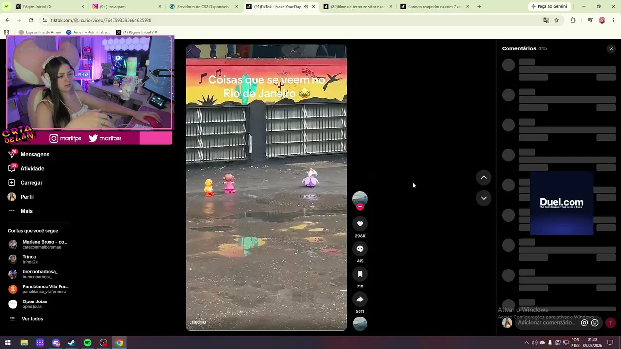
Task: Open Spotify from the taskbar
Action: (87, 343)
